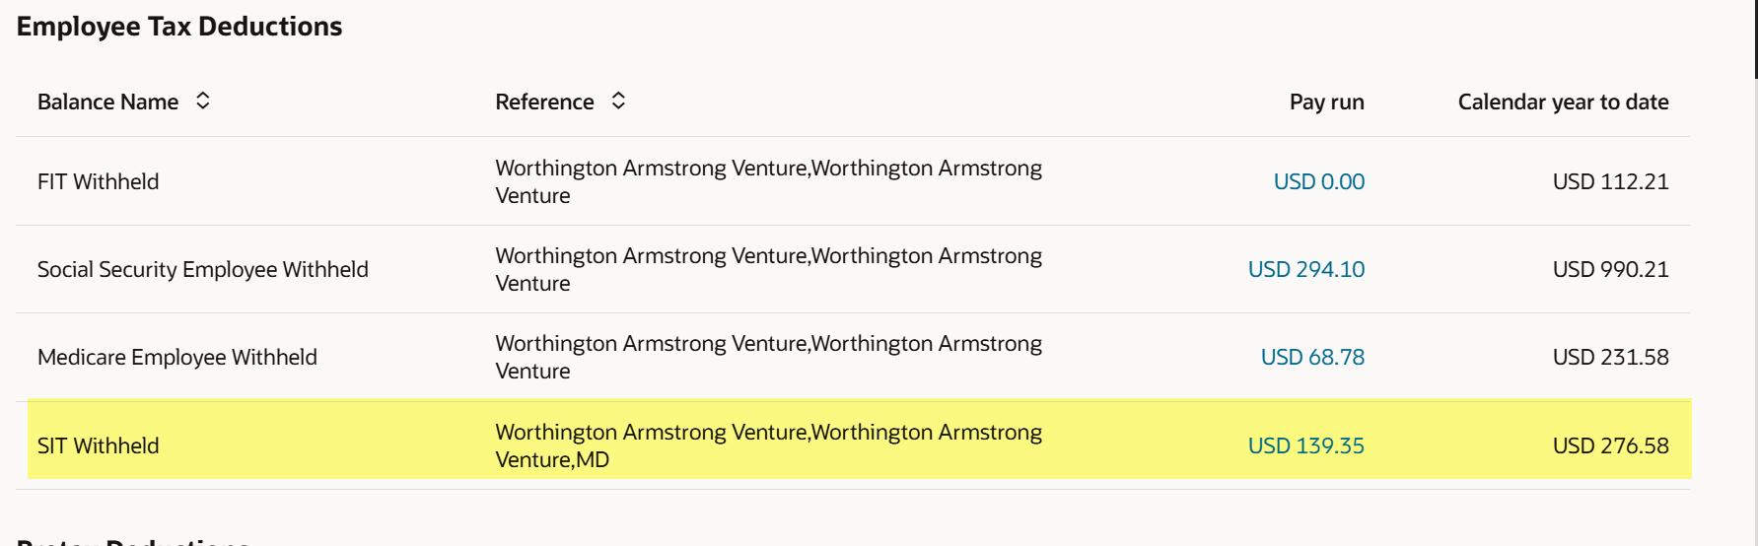Open SIT Withheld pay run USD 139.35

coord(1306,445)
